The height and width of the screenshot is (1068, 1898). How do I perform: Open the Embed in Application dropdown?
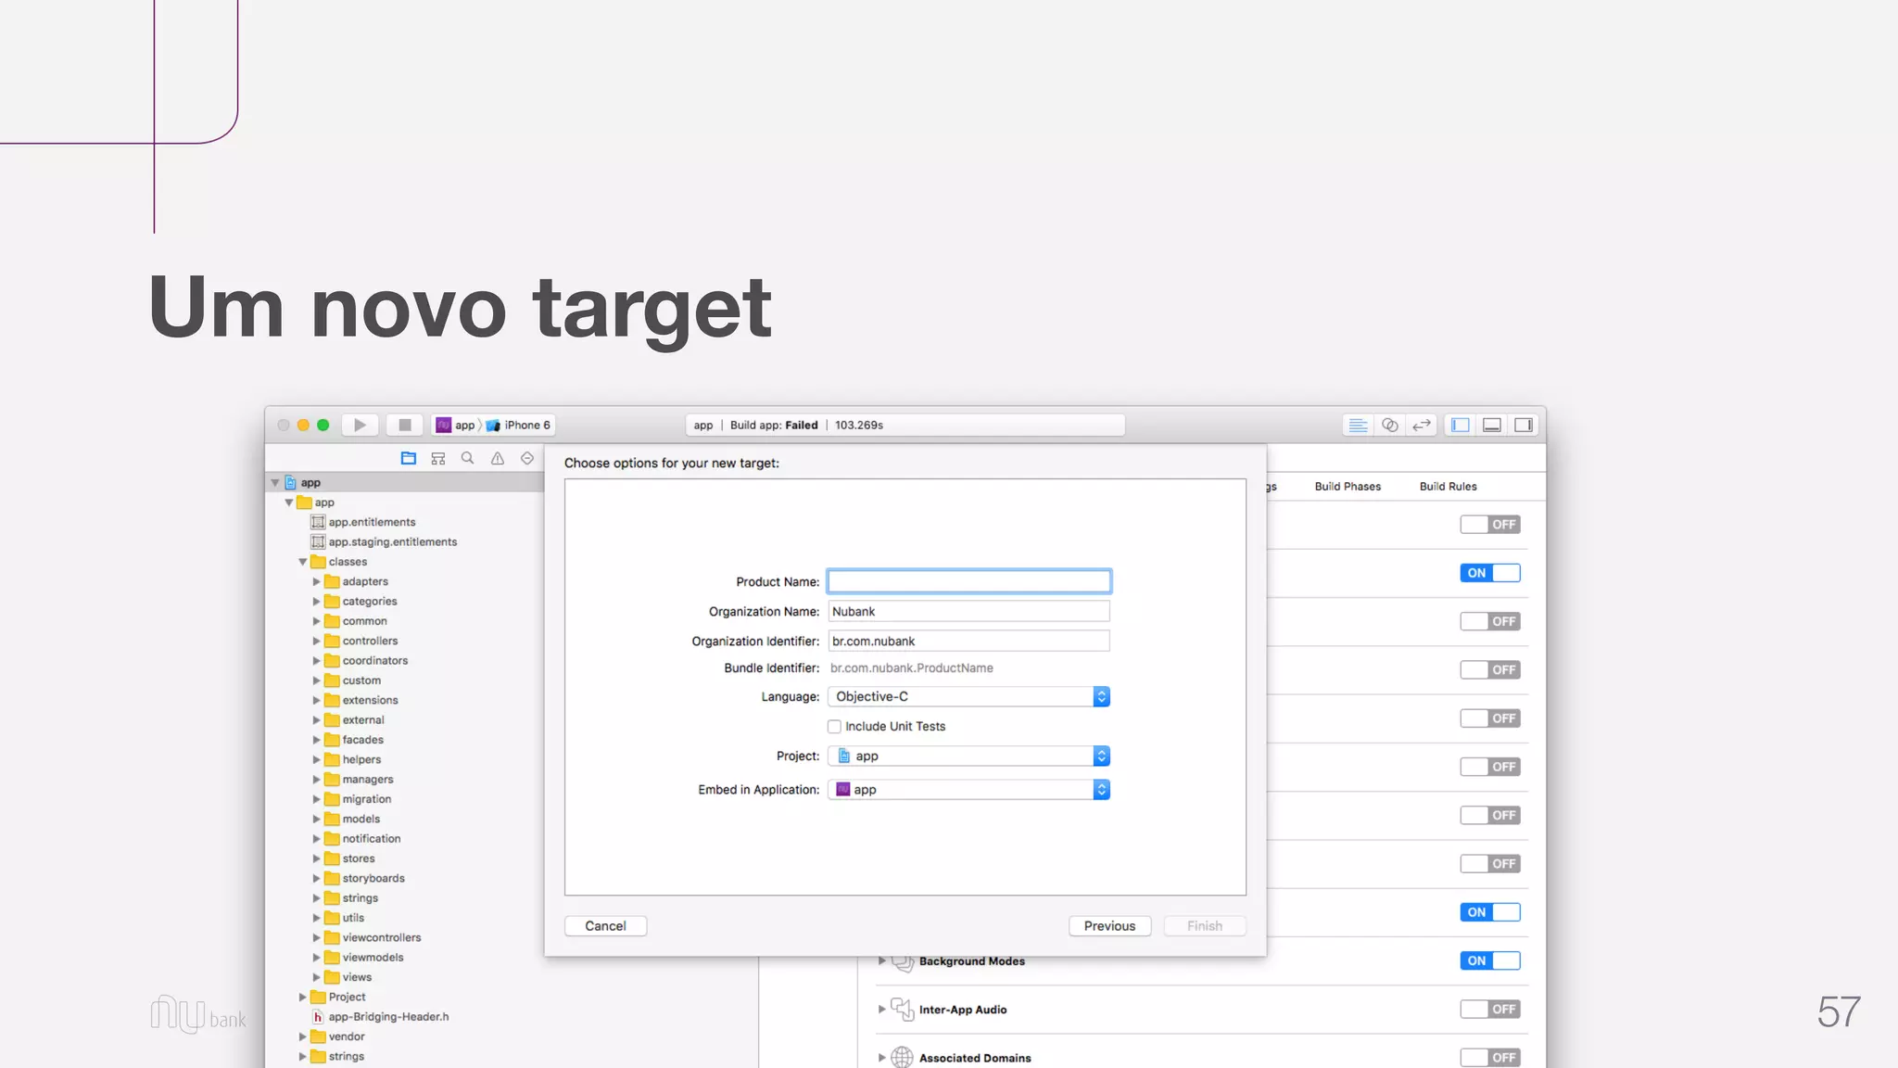[x=968, y=789]
